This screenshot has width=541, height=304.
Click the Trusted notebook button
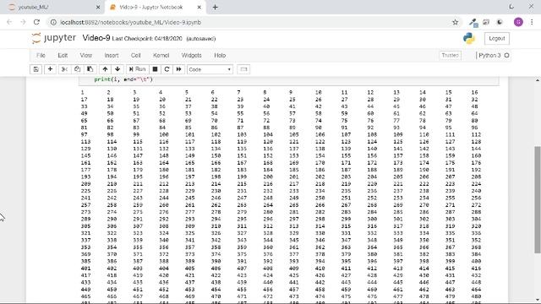pos(450,56)
